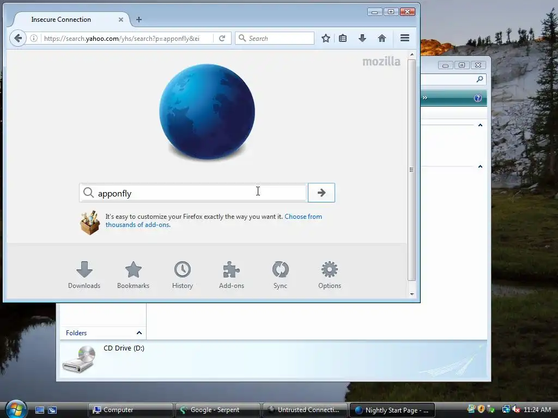Go to the home page icon
This screenshot has height=418, width=558.
[382, 38]
